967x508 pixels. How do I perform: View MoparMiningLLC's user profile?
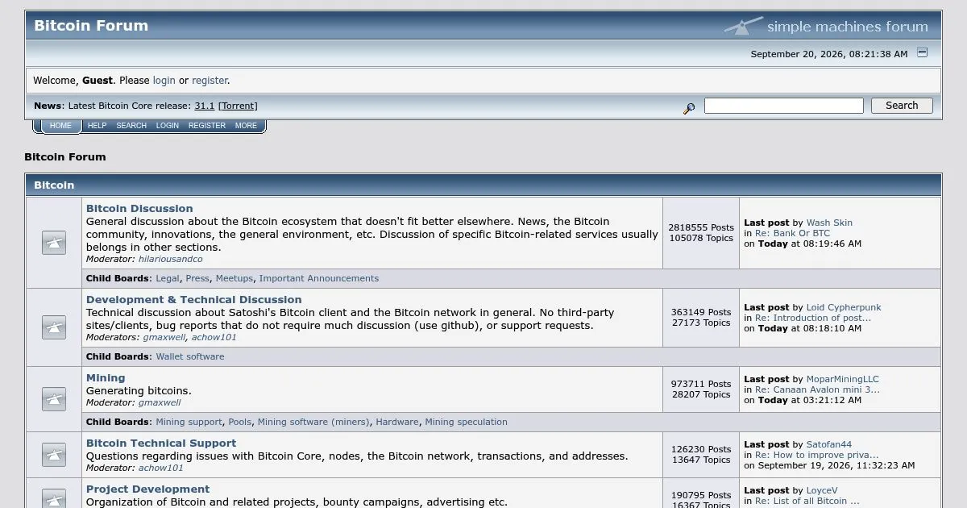(x=843, y=379)
